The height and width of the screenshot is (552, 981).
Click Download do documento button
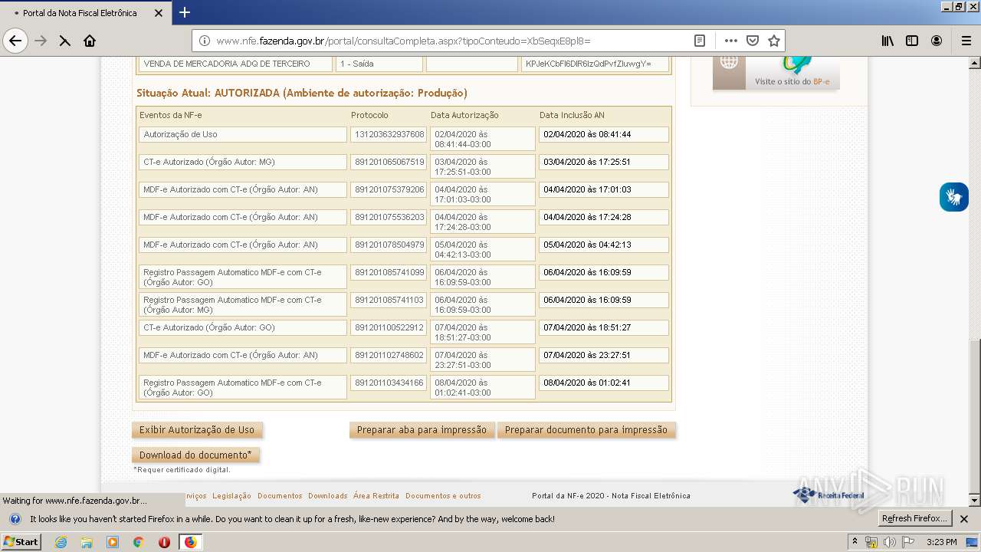click(195, 455)
